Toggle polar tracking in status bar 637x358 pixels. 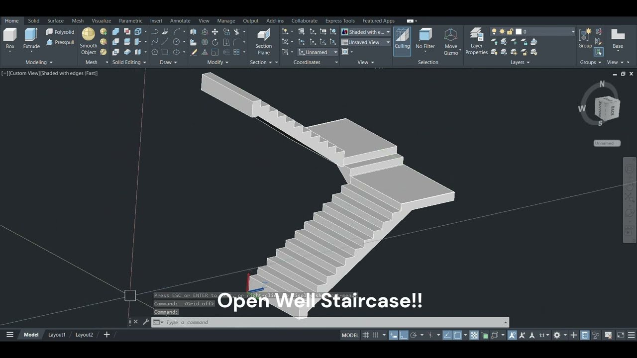point(414,335)
